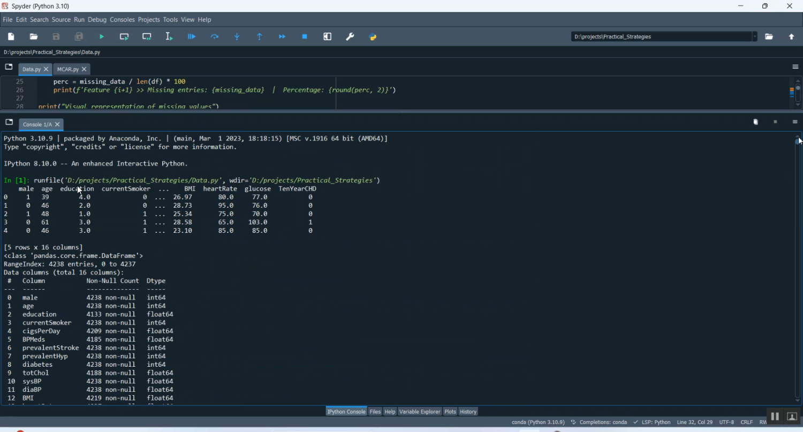Viewport: 803px width, 432px height.
Task: Open the working directory dropdown arrow
Action: point(755,36)
